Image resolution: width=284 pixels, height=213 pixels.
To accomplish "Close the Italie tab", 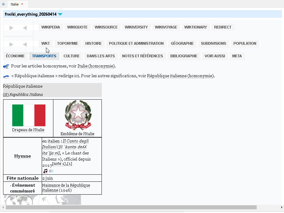I will (x=22, y=4).
